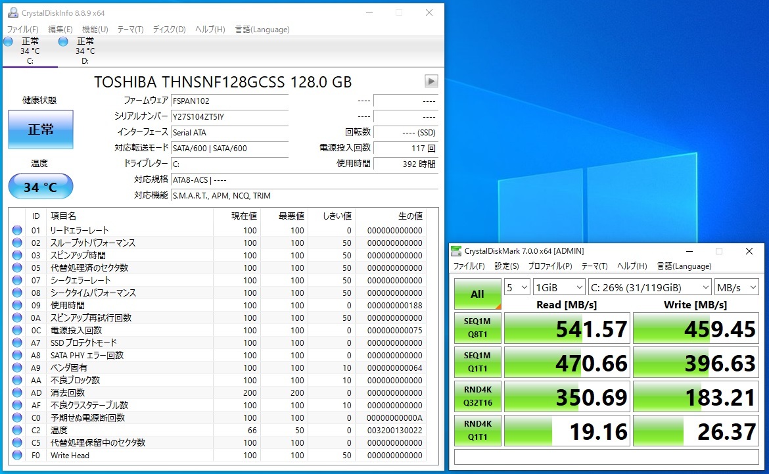Open 言語(Language) menu in CrystalDiskMark
The width and height of the screenshot is (769, 474).
684,266
